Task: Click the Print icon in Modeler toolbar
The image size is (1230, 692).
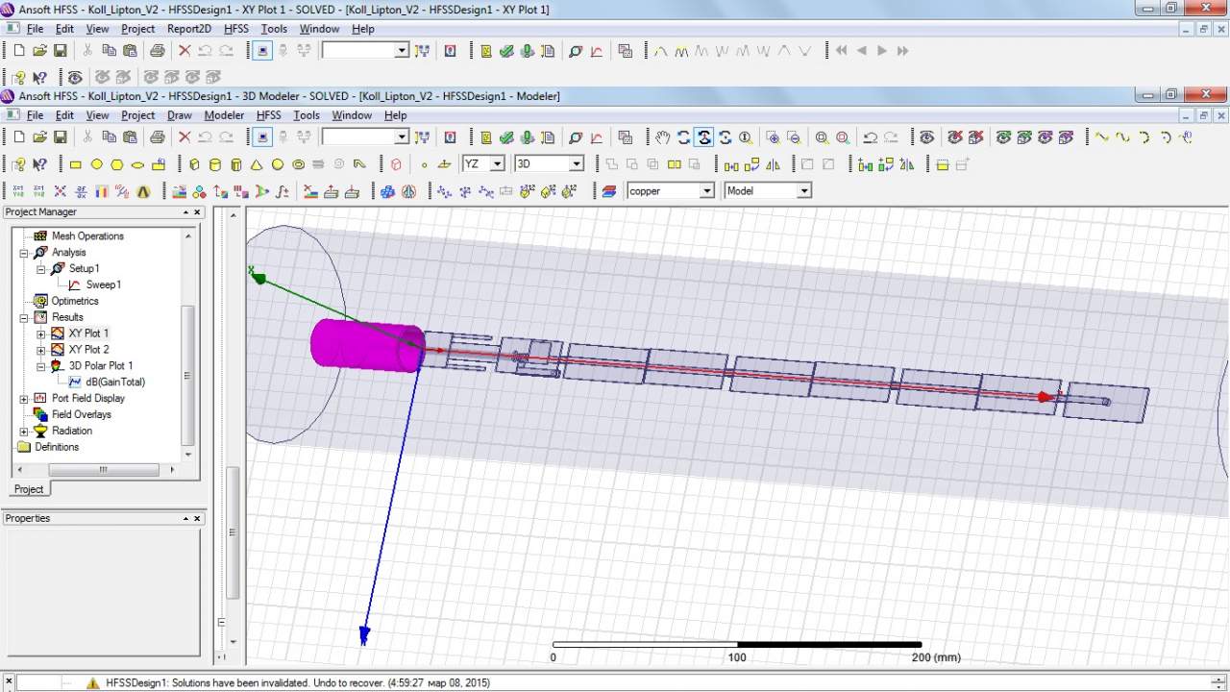Action: pyautogui.click(x=158, y=137)
